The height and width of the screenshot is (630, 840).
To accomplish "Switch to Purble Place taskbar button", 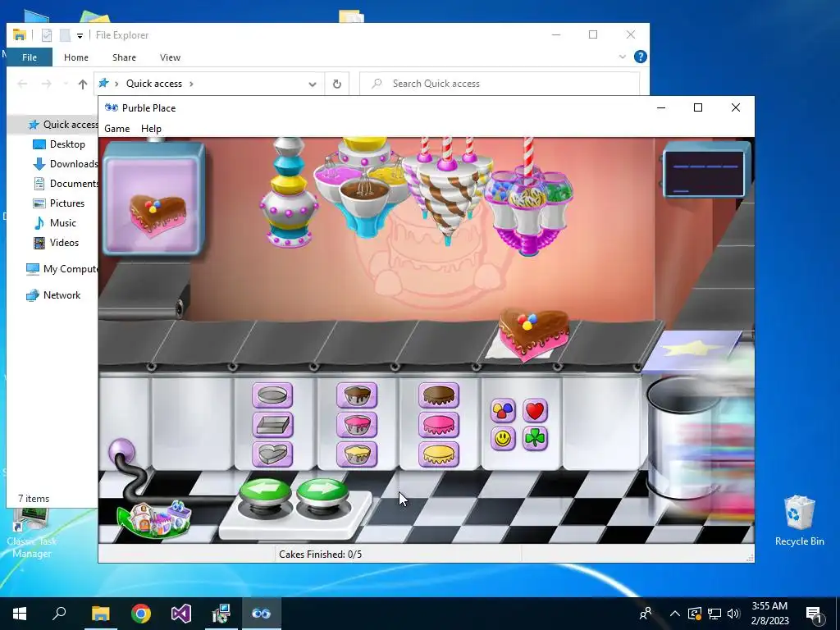I will click(x=262, y=614).
